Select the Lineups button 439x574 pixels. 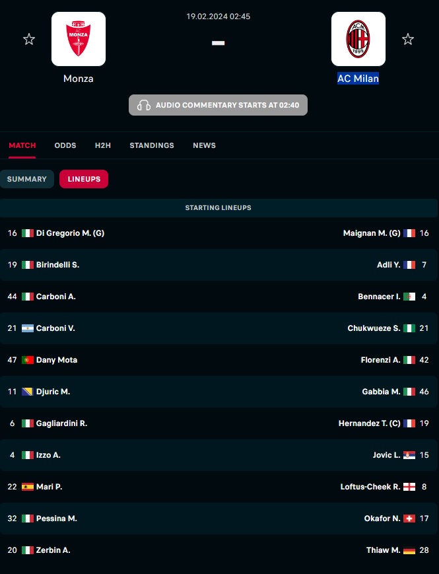(x=84, y=179)
